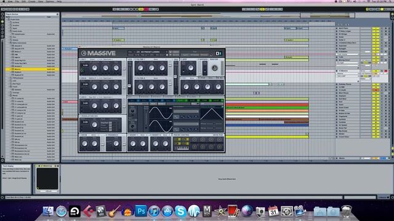This screenshot has height=221, width=394.
Task: Open the Trash in the Dock
Action: coord(346,211)
